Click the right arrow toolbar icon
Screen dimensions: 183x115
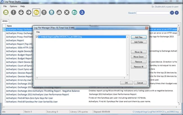point(29,12)
